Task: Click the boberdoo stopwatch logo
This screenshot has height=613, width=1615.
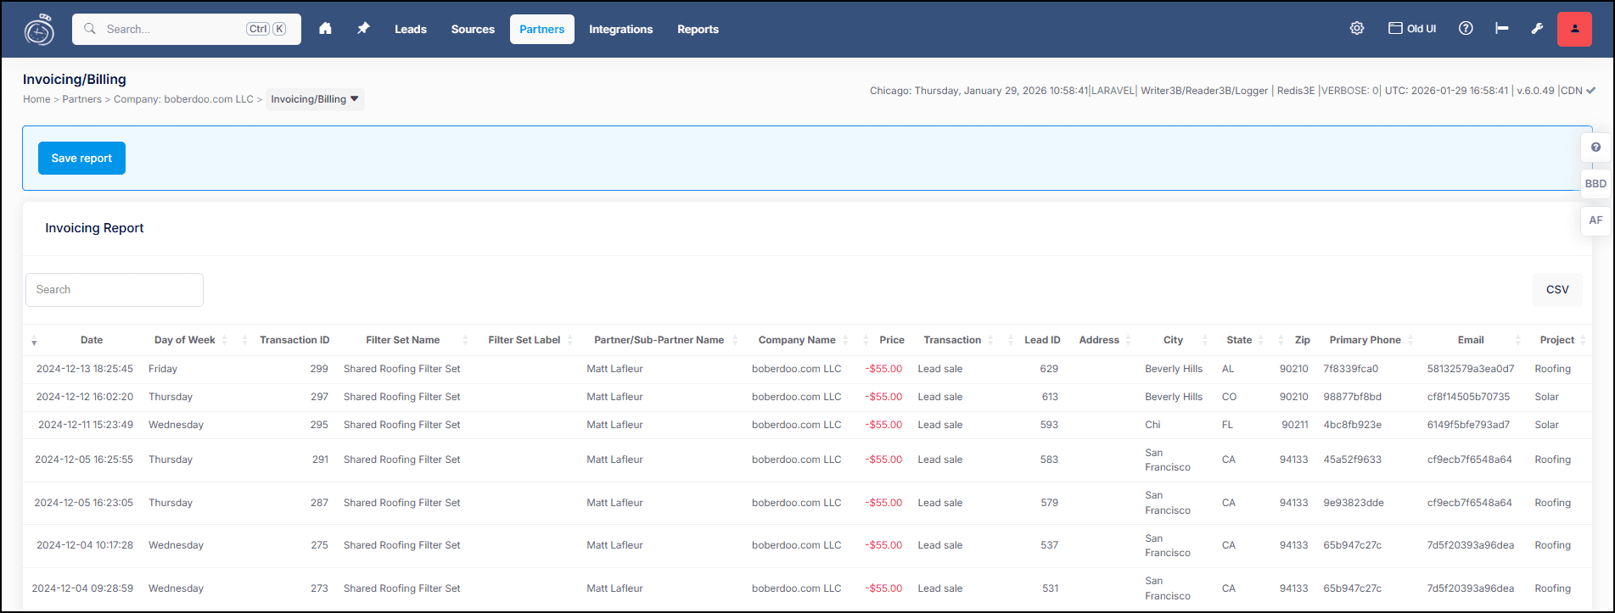Action: coord(39,30)
